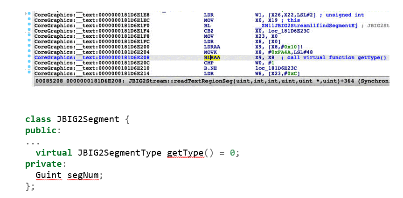This screenshot has height=198, width=403.
Task: Toggle breakpoint dot at address 181D6E1E8
Action: pos(29,14)
